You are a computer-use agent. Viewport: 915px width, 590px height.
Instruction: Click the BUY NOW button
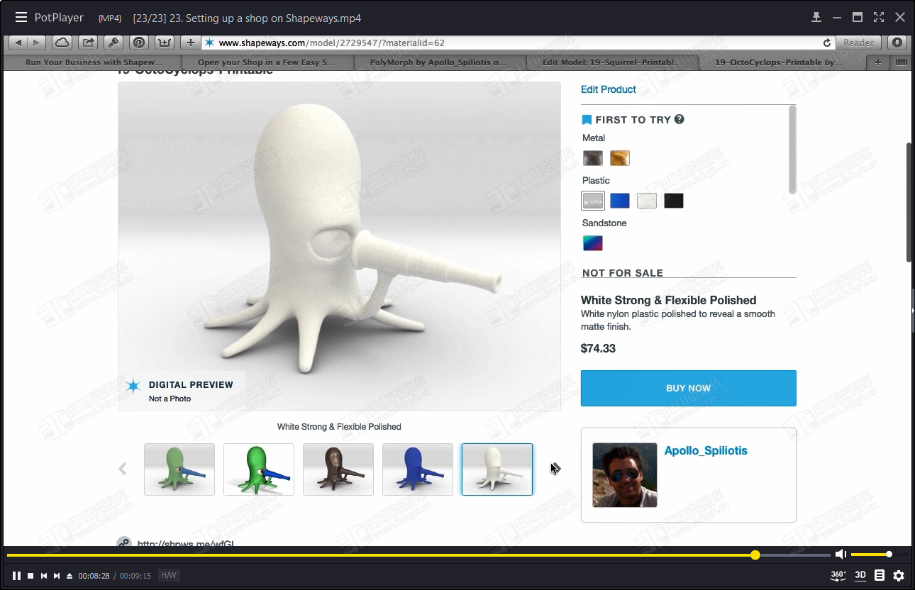tap(689, 388)
